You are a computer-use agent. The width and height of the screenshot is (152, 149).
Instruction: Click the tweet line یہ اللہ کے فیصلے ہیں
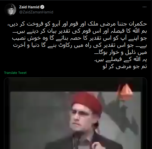coord(121,59)
